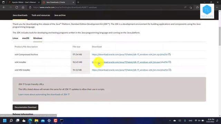Open the notification center icon
This screenshot has height=124, width=221.
pyautogui.click(x=217, y=121)
